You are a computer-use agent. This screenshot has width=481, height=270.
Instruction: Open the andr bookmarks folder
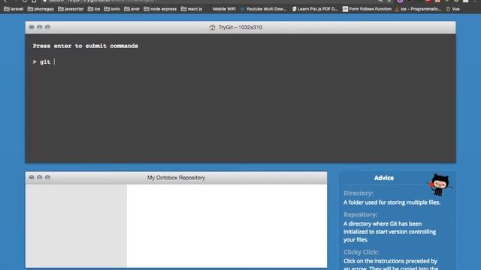pos(132,9)
